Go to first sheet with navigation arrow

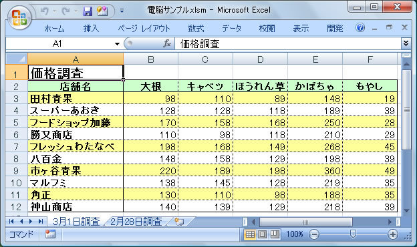tap(11, 221)
